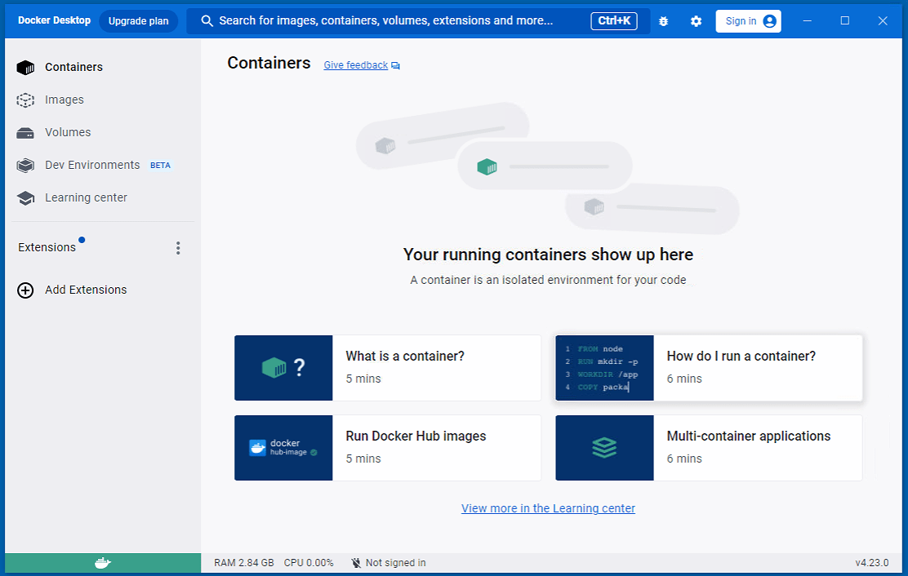The width and height of the screenshot is (908, 576).
Task: Click the Docker whale icon in status bar
Action: [x=102, y=563]
